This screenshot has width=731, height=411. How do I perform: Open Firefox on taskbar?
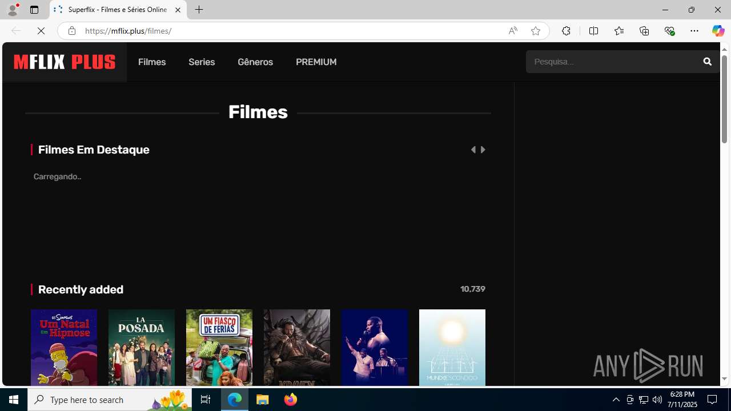pyautogui.click(x=291, y=400)
